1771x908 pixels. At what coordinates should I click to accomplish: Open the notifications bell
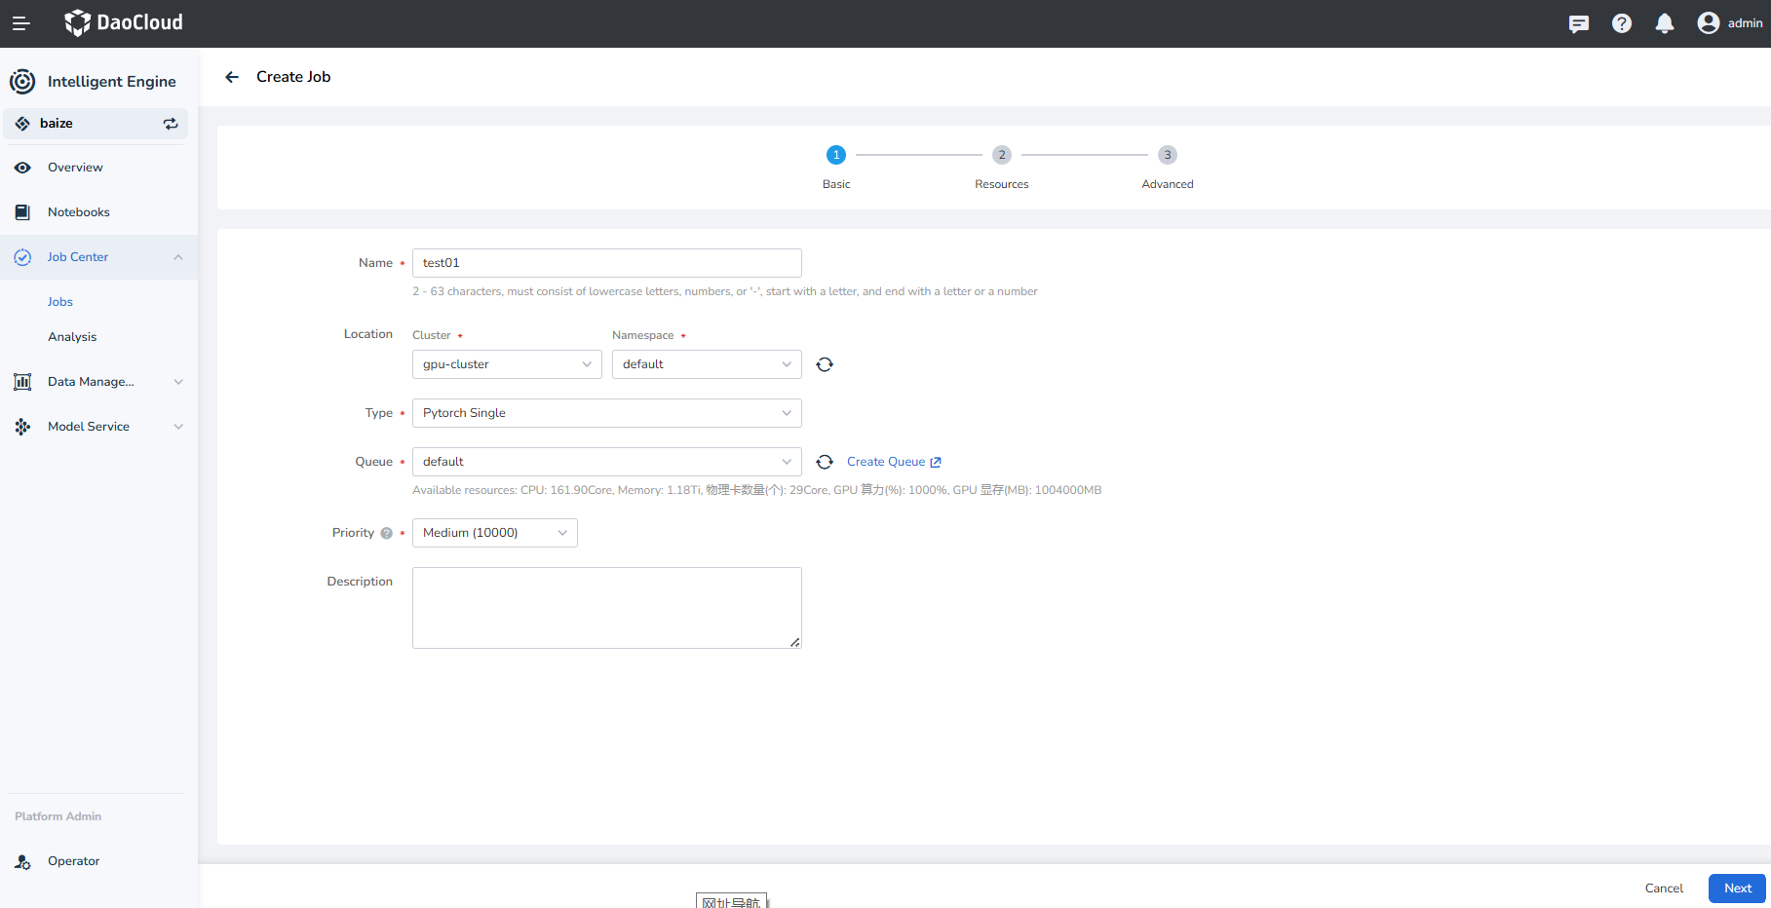click(x=1664, y=23)
